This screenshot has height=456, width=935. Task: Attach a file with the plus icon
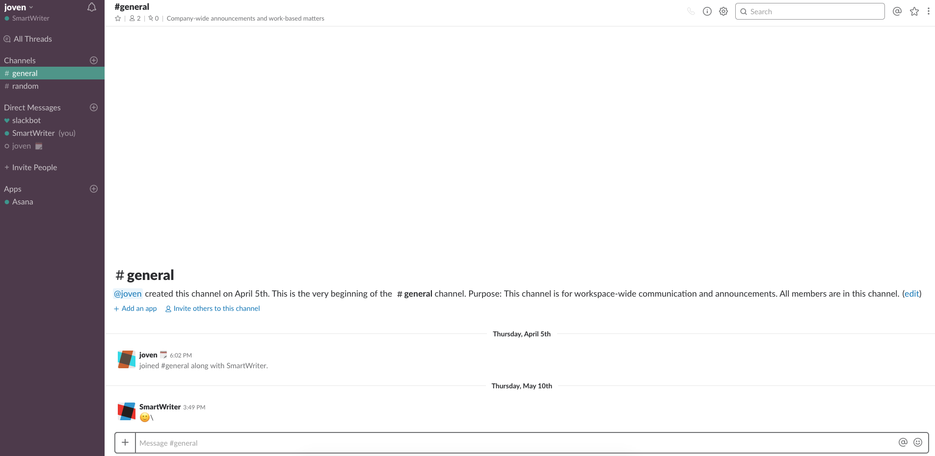pos(125,442)
